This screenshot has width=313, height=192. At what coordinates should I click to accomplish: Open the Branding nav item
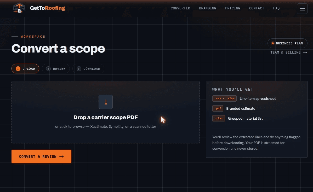[x=207, y=8]
